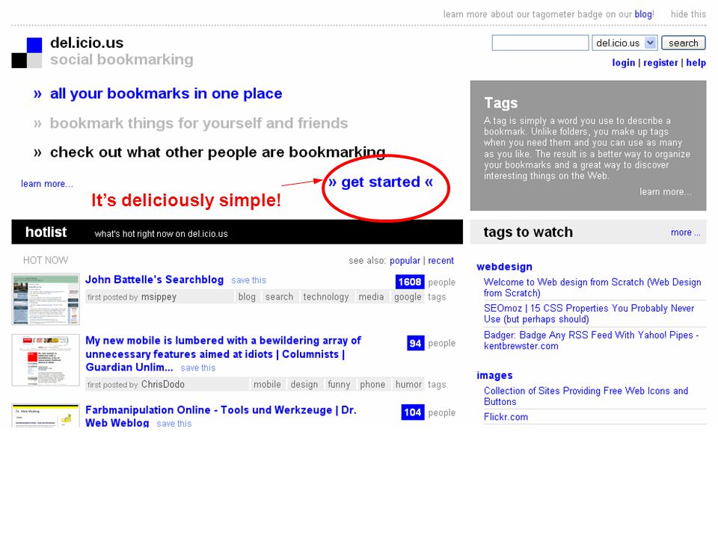Screen dimensions: 718x538
Task: Select the phone tag
Action: [372, 385]
